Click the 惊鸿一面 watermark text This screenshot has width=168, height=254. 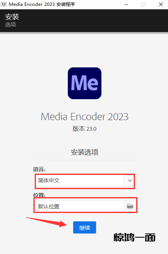(135, 237)
